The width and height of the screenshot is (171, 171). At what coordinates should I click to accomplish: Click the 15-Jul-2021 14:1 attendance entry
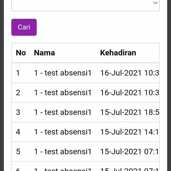coord(130,132)
